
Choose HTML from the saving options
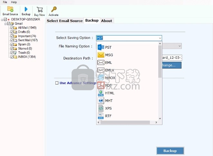(x=110, y=93)
